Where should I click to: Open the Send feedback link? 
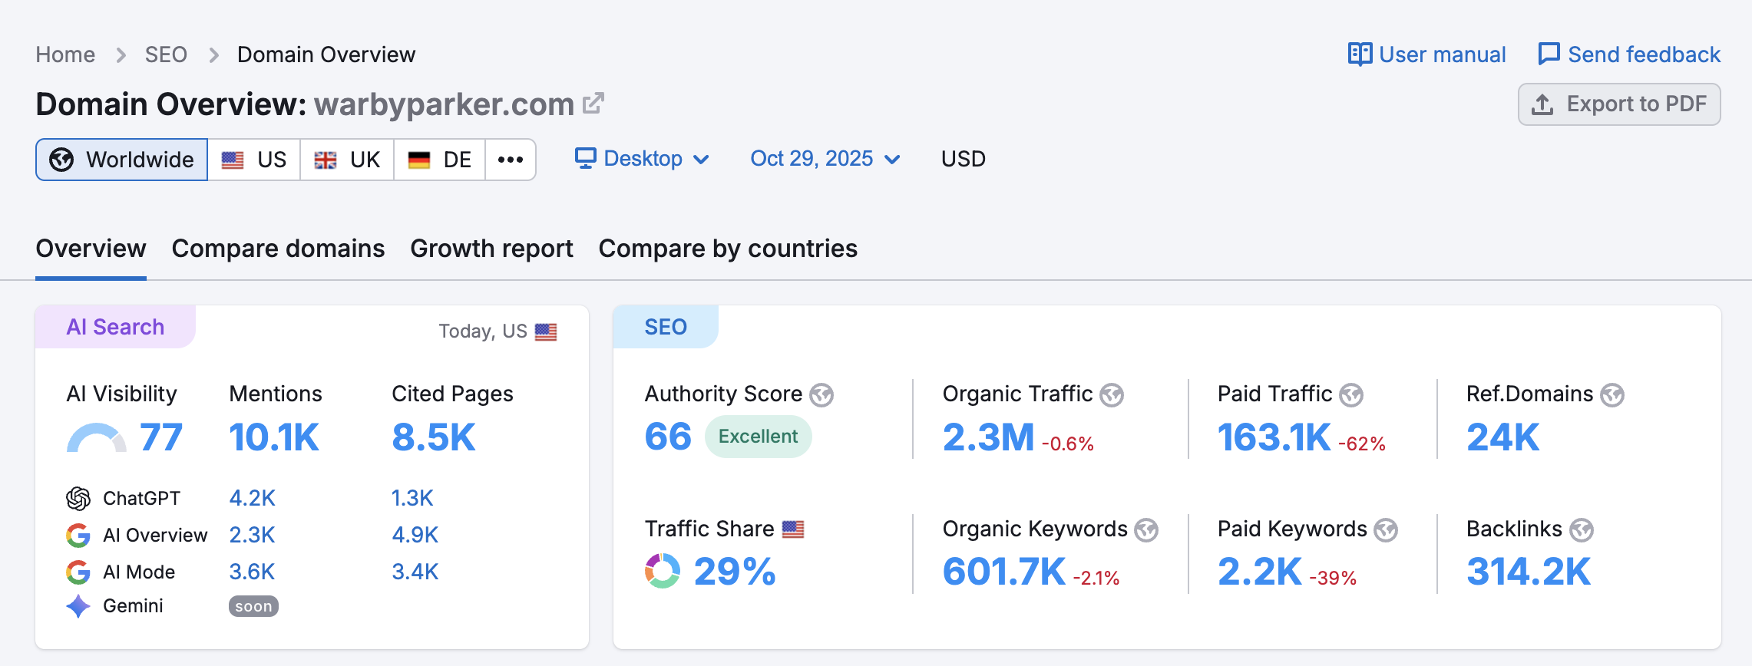click(1629, 54)
